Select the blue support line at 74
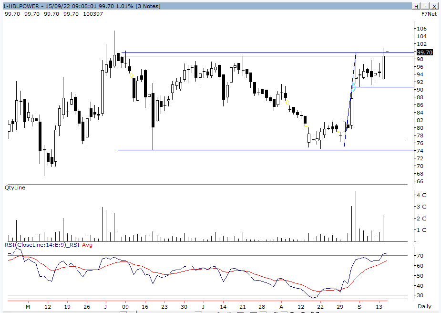This screenshot has height=313, width=441. tap(266, 150)
